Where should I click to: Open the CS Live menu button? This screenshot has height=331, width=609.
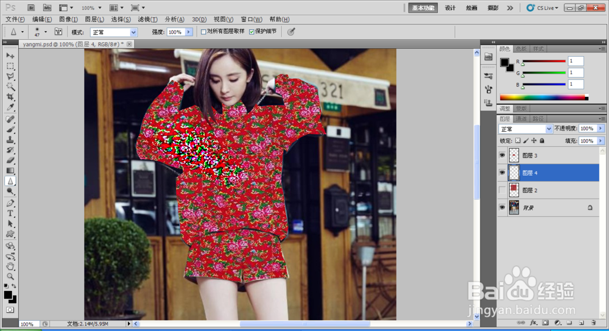[542, 8]
